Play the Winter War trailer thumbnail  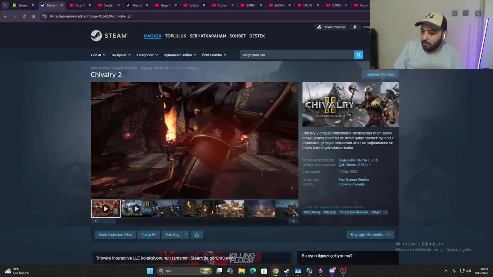tap(136, 209)
